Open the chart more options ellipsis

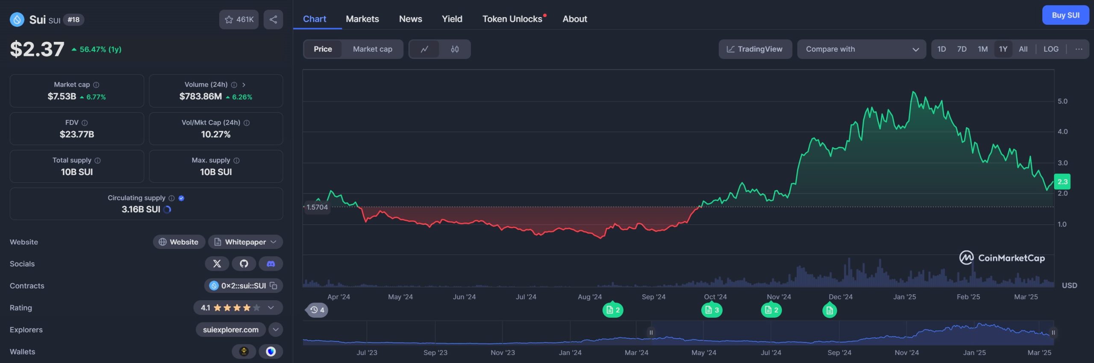pyautogui.click(x=1079, y=49)
